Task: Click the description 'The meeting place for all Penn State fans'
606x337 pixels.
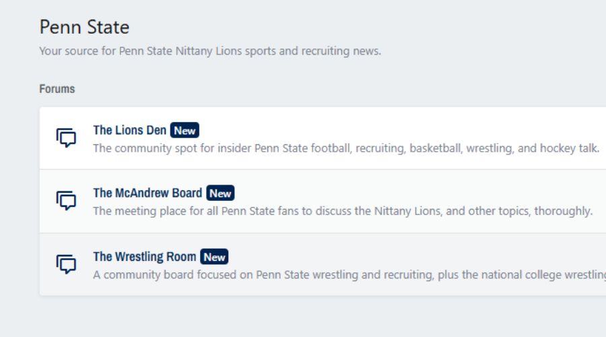Action: tap(196, 211)
